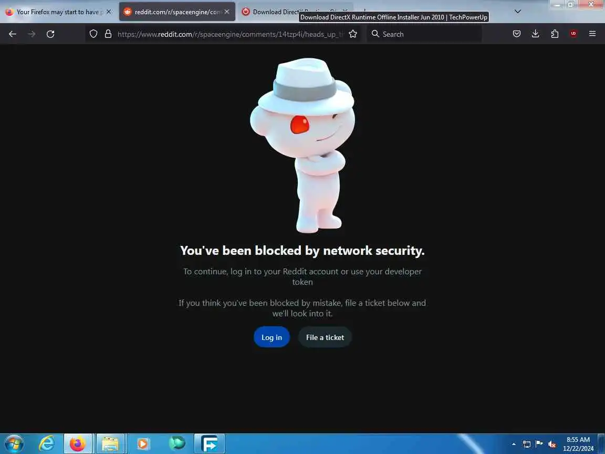Expand the list all tabs chevron
Image resolution: width=605 pixels, height=454 pixels.
(518, 12)
